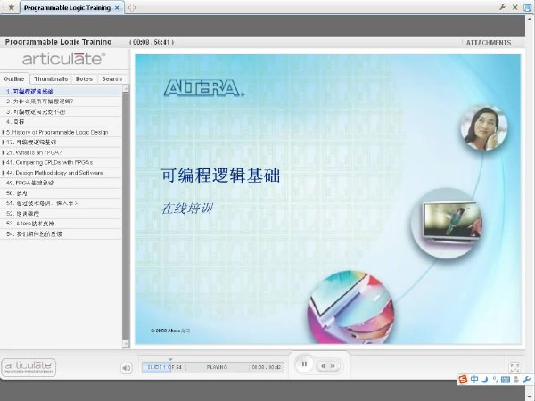Open soft keyboard icon in IME bar

(506, 380)
